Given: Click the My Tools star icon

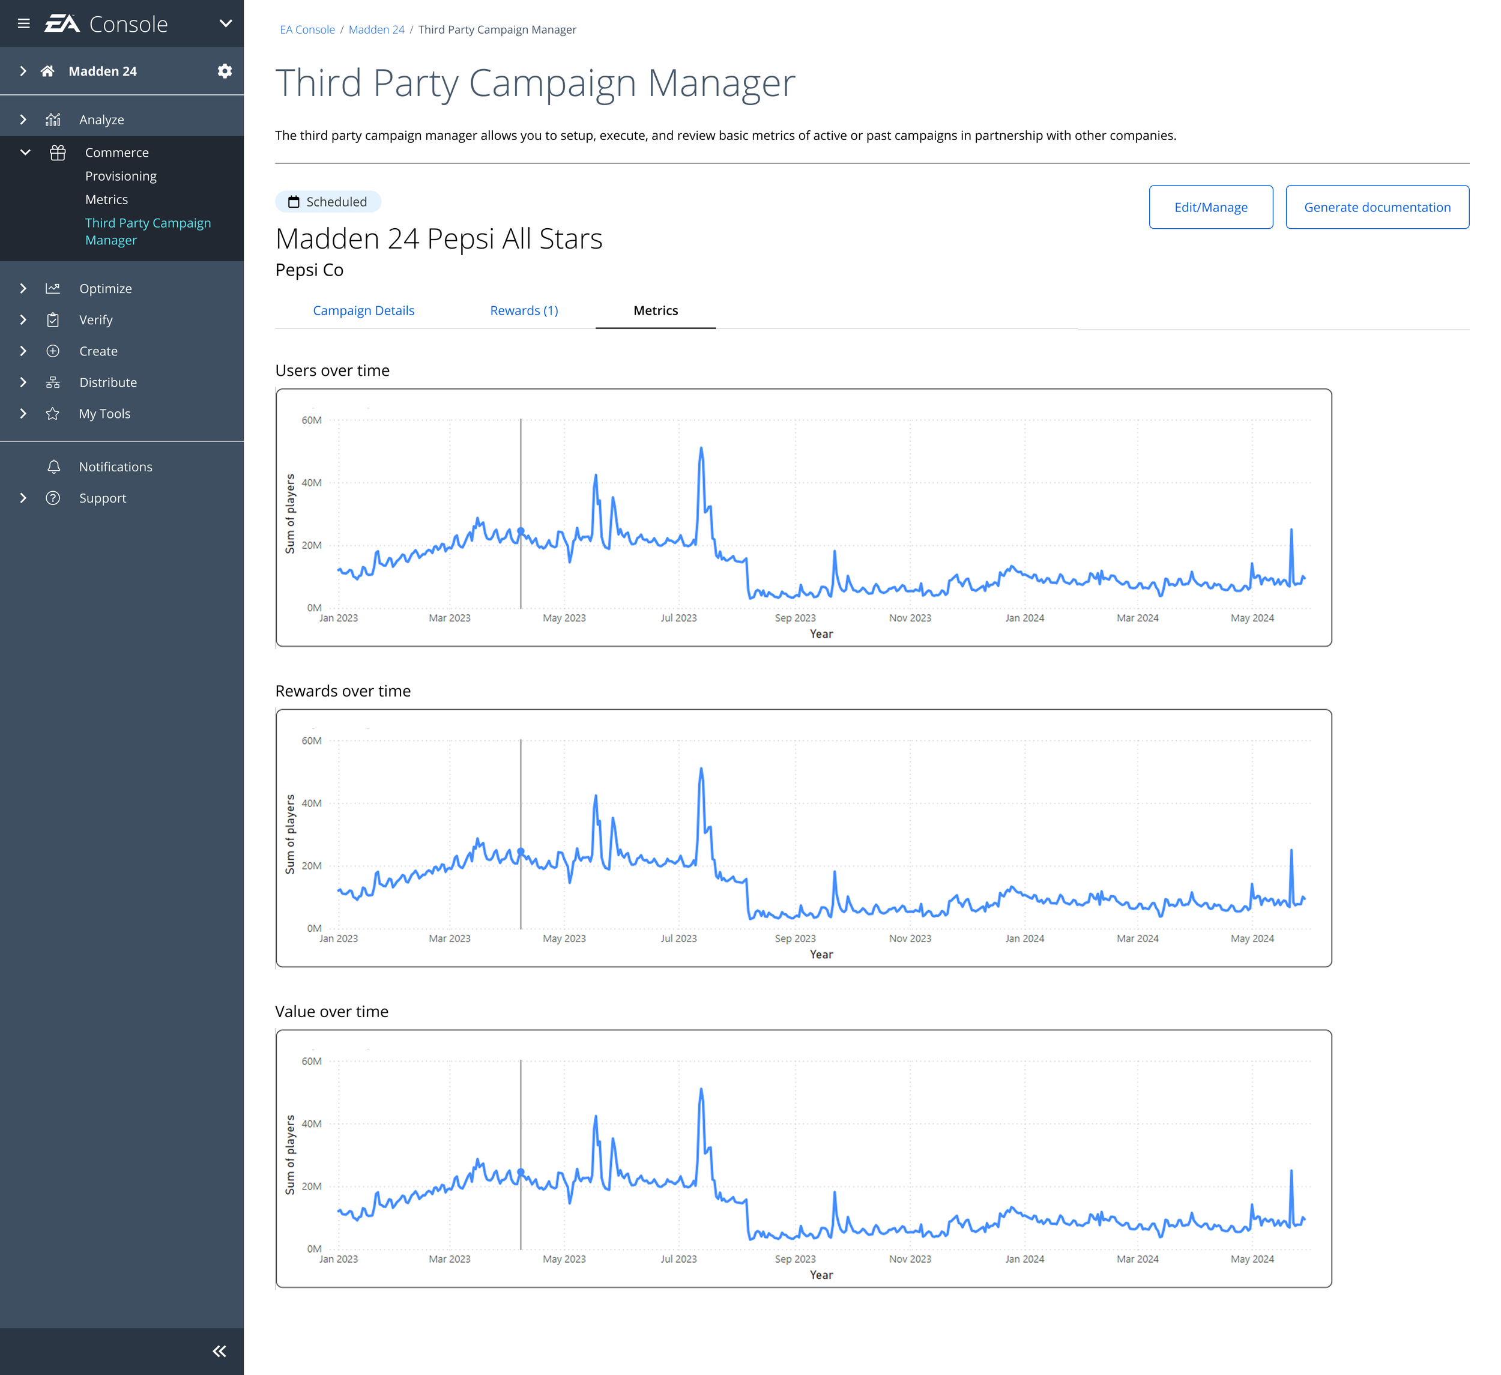Looking at the screenshot, I should click(x=53, y=414).
